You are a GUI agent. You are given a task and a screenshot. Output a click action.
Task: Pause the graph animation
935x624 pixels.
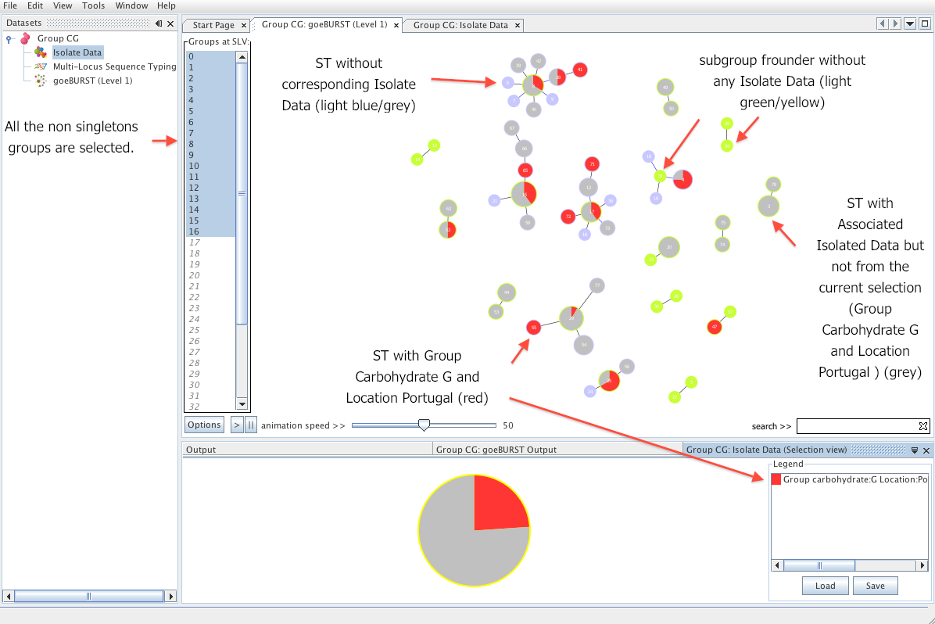[250, 425]
